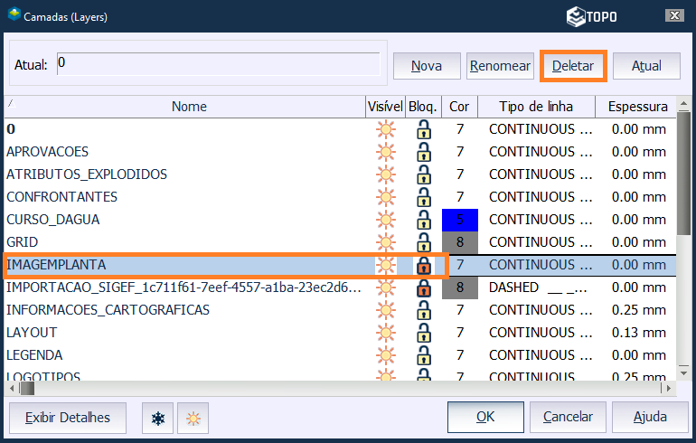The width and height of the screenshot is (696, 443).
Task: Click lock icon of APROVACOES layer
Action: 423,152
